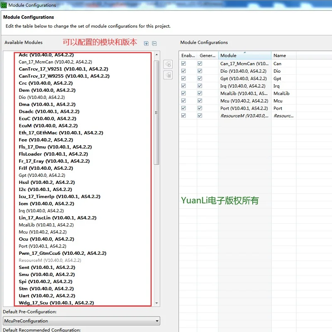Select Smu (V10.40.0, AS4.2.2) module
This screenshot has height=332, width=332.
(x=46, y=274)
